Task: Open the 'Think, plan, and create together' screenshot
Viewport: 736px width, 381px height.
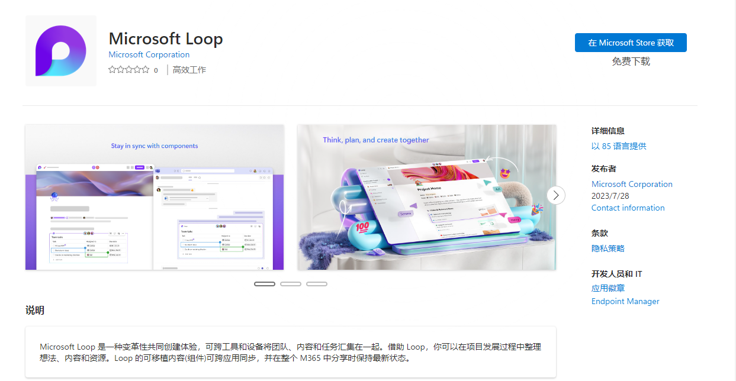Action: coord(426,197)
